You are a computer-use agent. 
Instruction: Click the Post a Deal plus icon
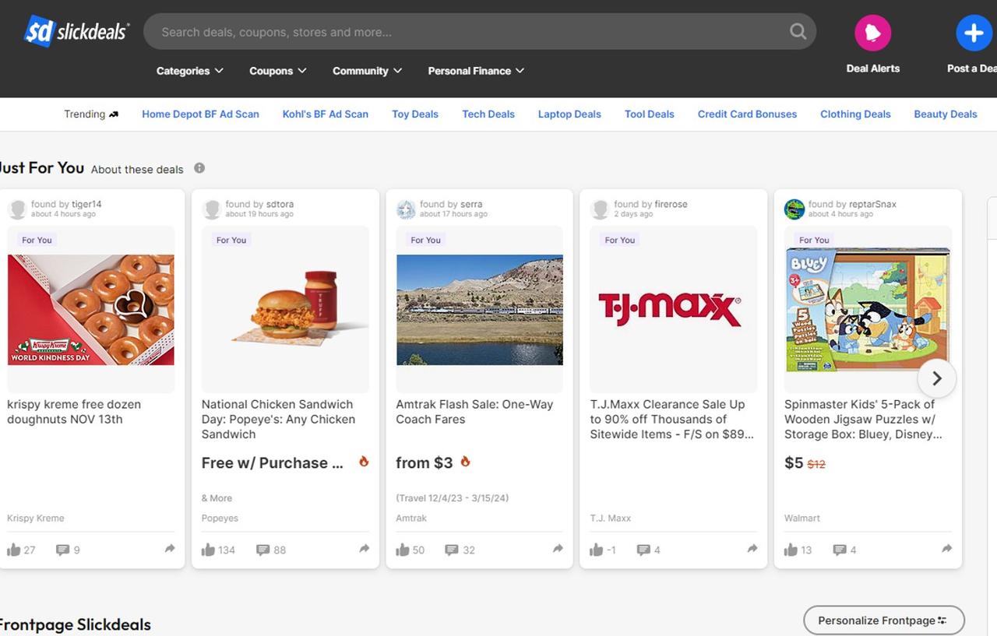[x=974, y=33]
